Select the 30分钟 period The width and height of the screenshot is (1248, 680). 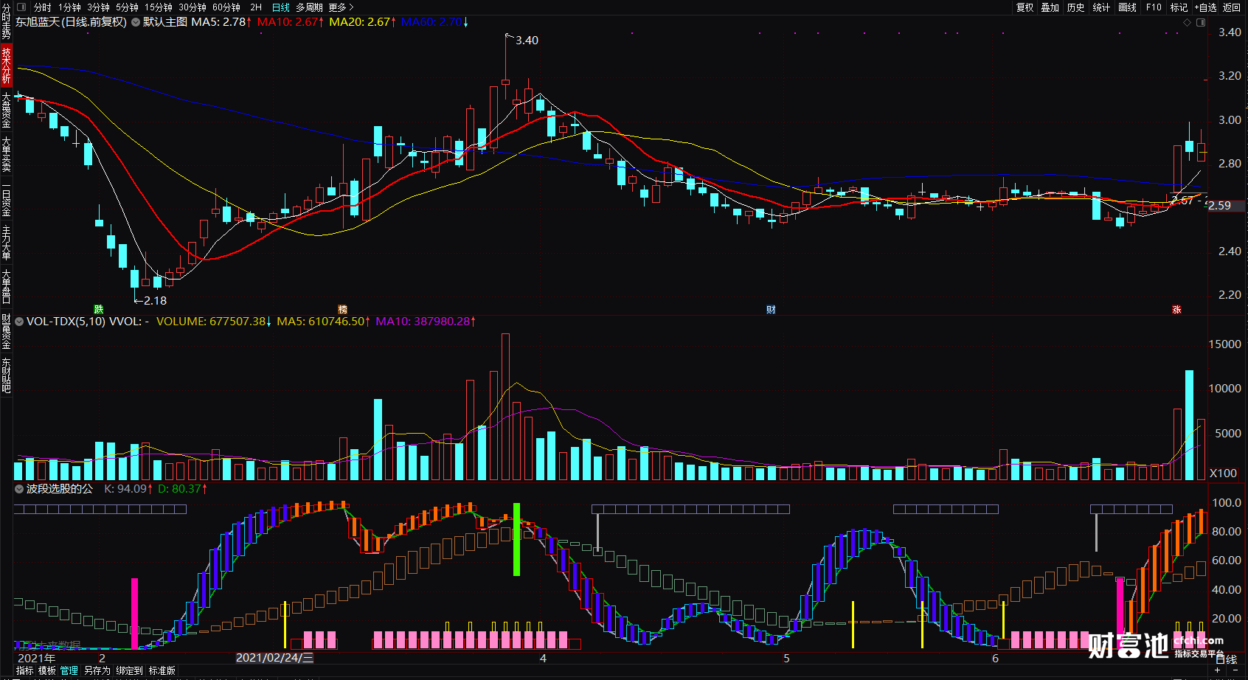pyautogui.click(x=193, y=7)
